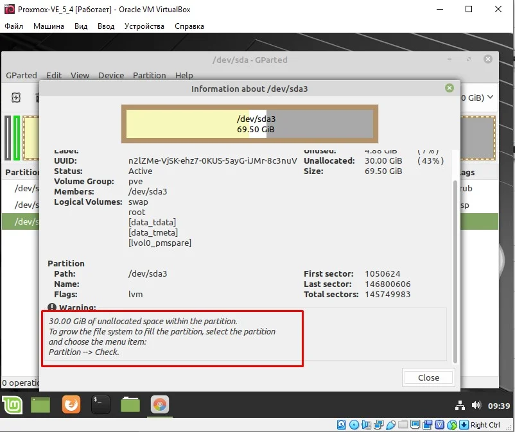Click the green second partition bar in GParted

[17, 138]
